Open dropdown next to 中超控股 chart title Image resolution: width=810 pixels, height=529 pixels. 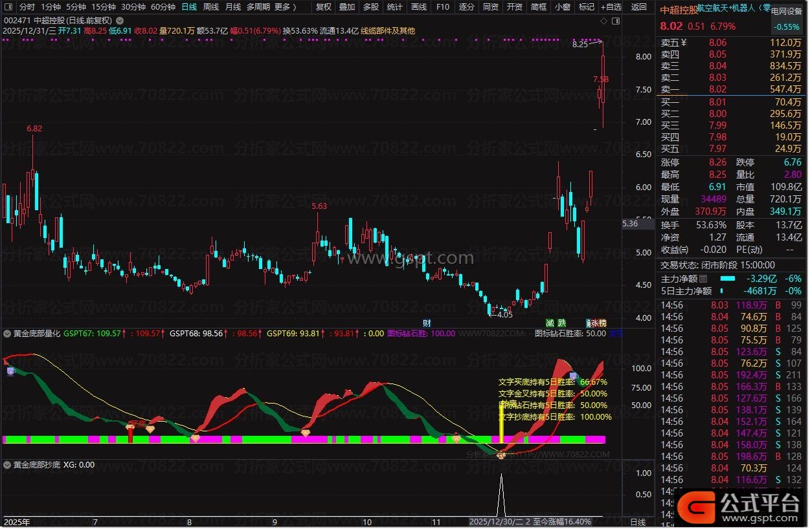click(x=119, y=21)
